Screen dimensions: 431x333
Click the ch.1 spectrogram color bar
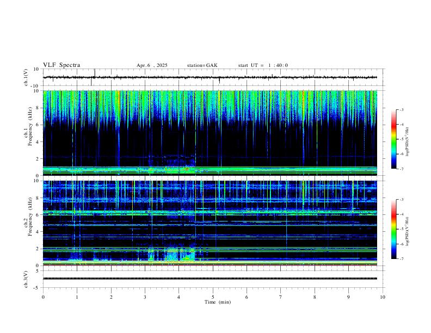(x=393, y=139)
